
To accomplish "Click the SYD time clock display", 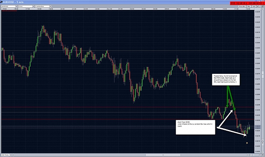I will 238,3.
